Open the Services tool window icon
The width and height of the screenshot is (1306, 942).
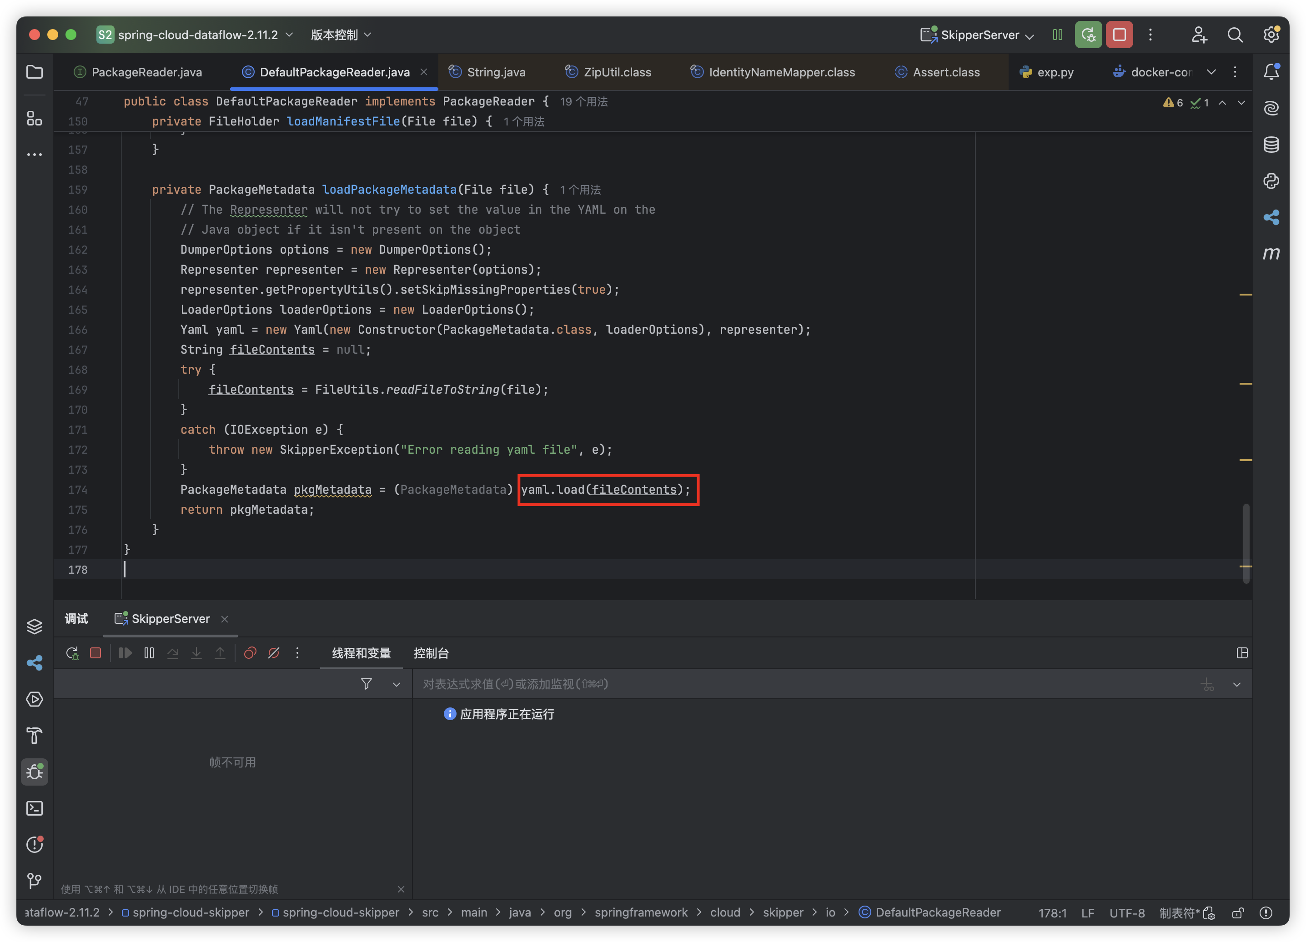35,699
